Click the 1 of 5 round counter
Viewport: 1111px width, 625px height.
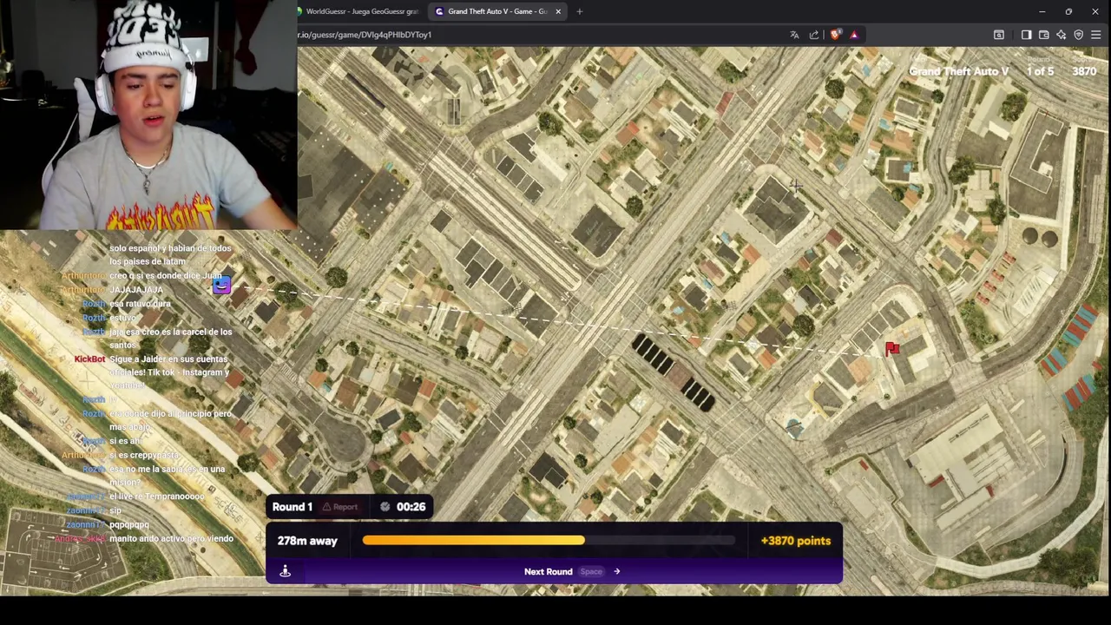coord(1040,71)
